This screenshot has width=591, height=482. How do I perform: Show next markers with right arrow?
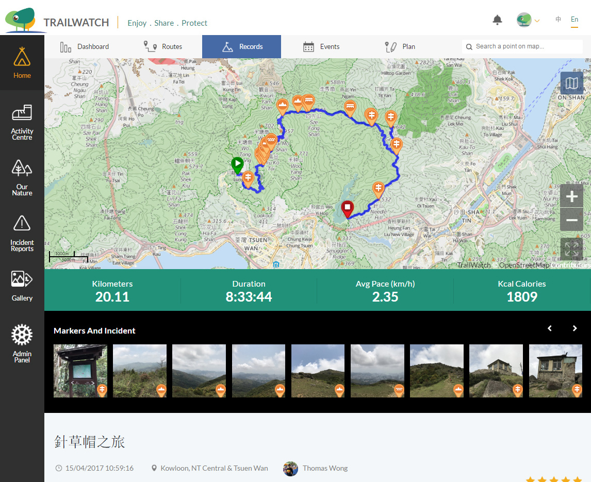[x=574, y=328]
